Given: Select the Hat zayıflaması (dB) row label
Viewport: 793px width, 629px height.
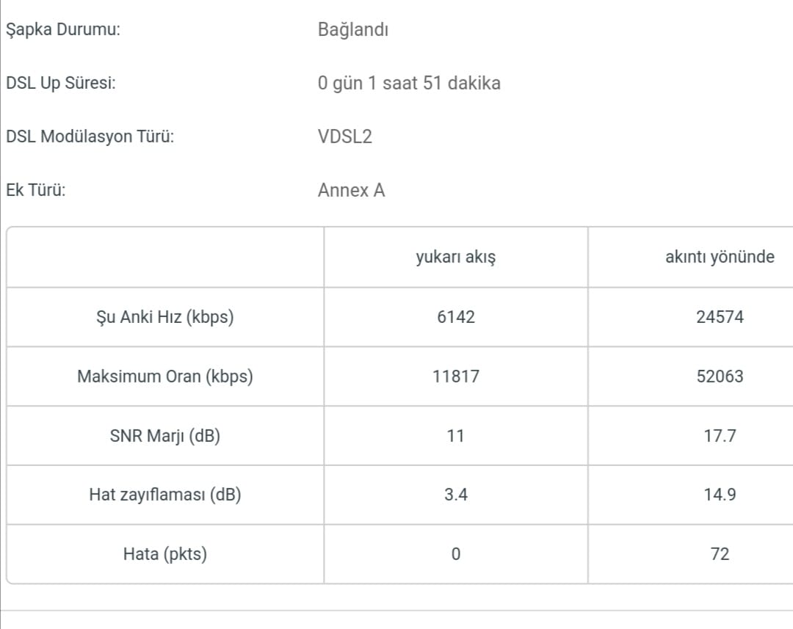Looking at the screenshot, I should click(165, 495).
